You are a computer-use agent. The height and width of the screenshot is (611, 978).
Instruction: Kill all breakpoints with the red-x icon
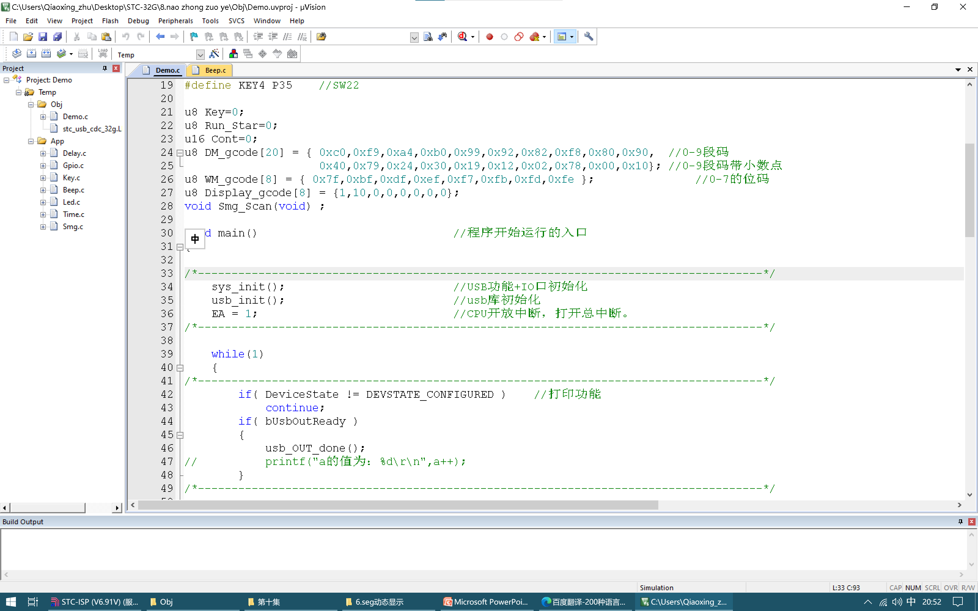534,37
